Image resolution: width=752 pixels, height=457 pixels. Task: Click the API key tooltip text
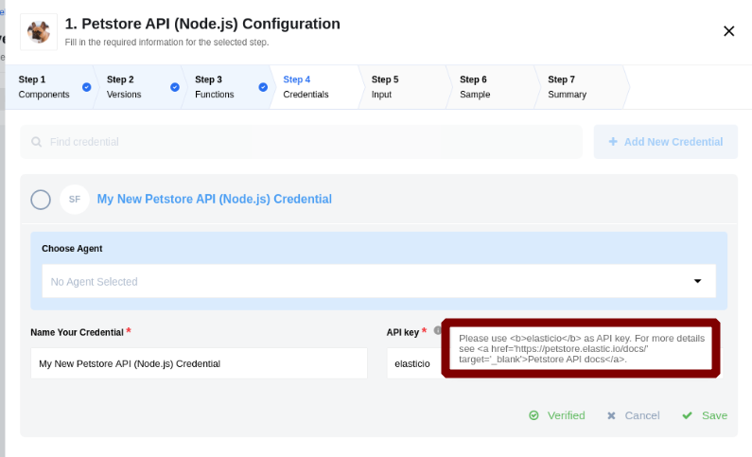pyautogui.click(x=581, y=348)
